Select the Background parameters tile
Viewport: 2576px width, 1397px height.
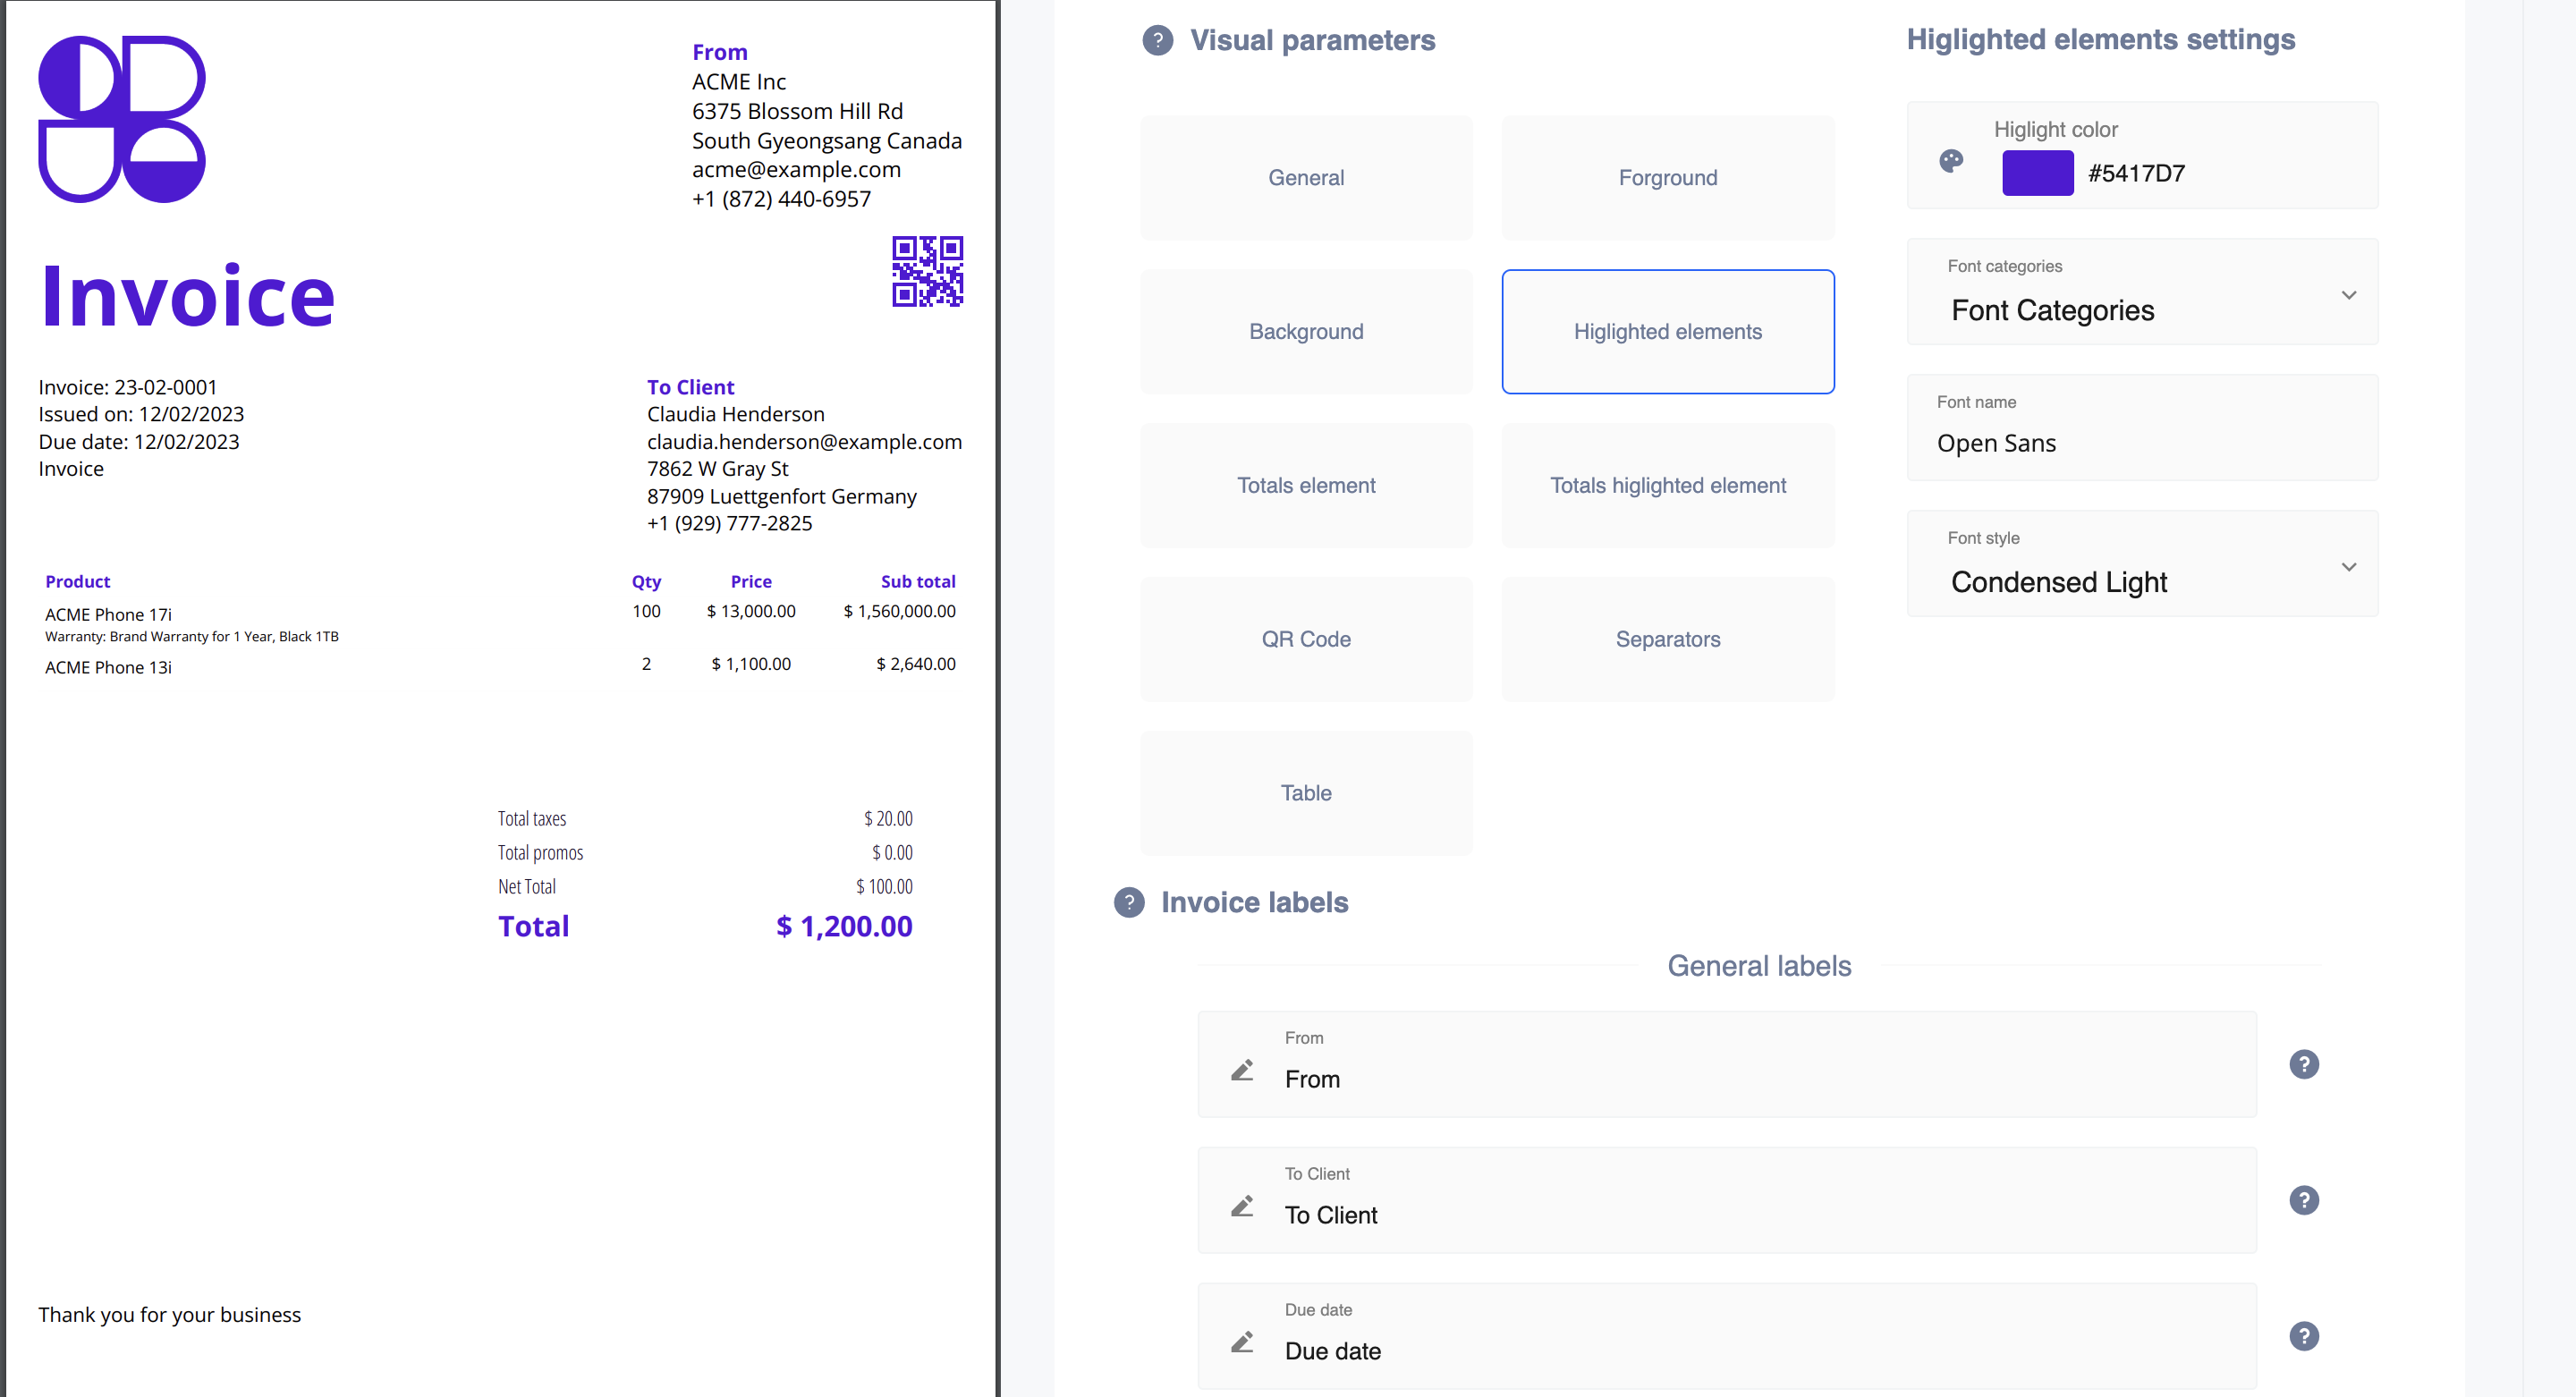(1306, 332)
